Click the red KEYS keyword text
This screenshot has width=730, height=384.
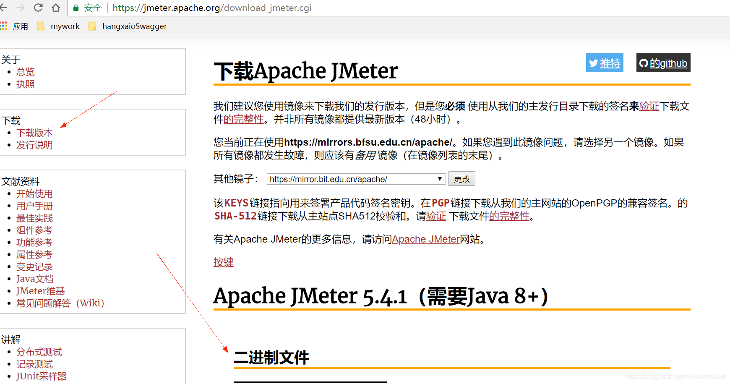pos(237,203)
